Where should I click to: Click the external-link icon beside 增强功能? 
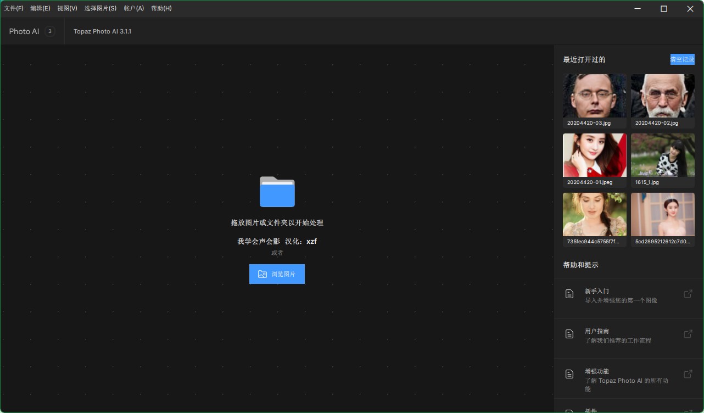(688, 374)
